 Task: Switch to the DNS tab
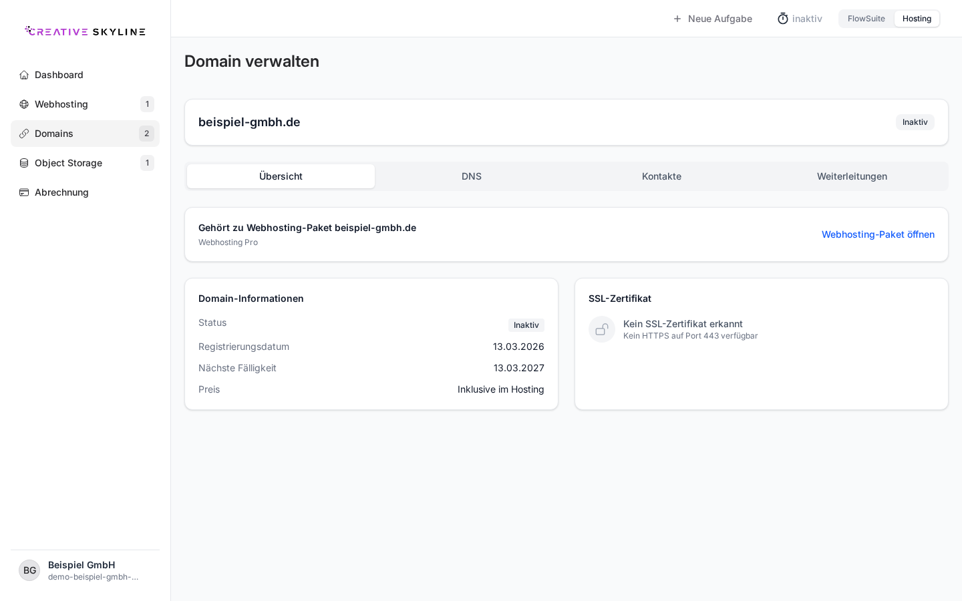click(x=472, y=176)
